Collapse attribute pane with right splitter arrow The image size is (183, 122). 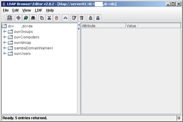[x=79, y=29]
